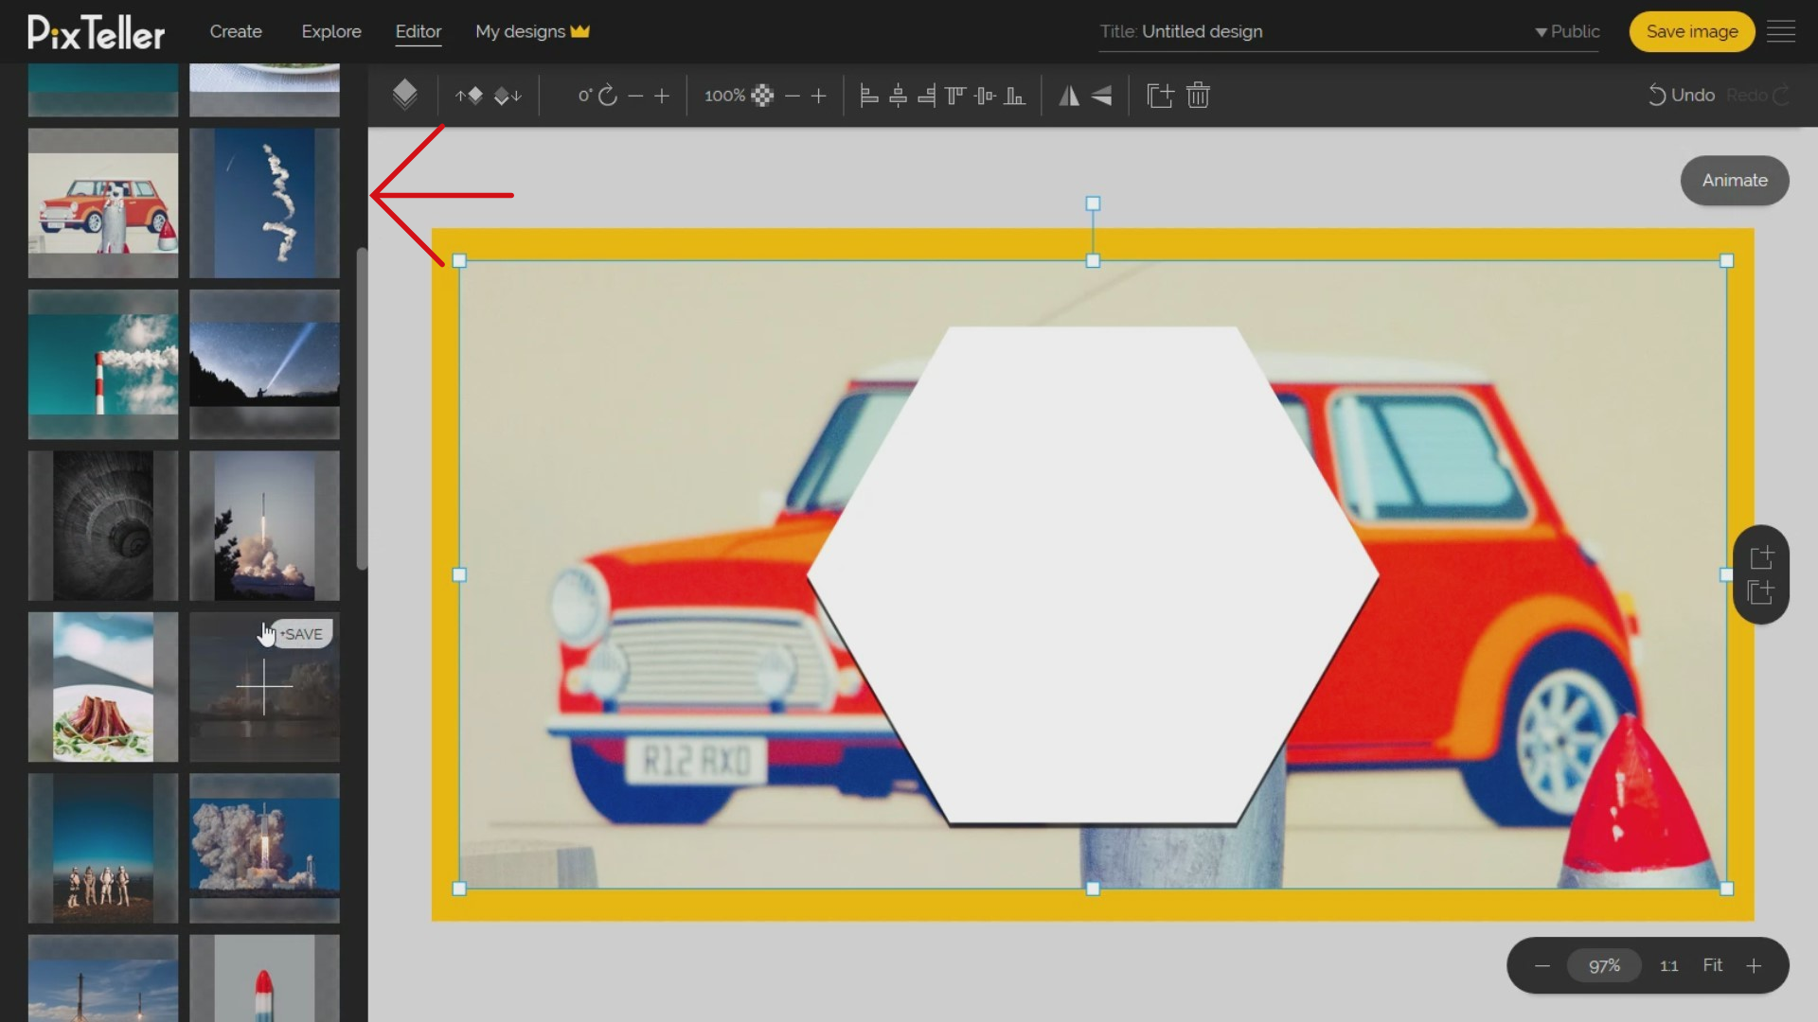Image resolution: width=1818 pixels, height=1022 pixels.
Task: Open the Public visibility dropdown
Action: [x=1567, y=31]
